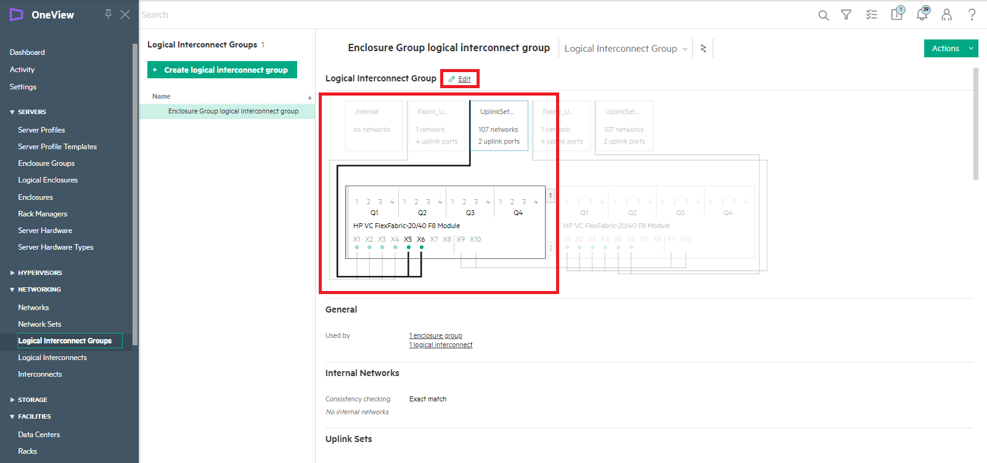Open Racks in the sidebar
The width and height of the screenshot is (987, 463).
pyautogui.click(x=27, y=451)
